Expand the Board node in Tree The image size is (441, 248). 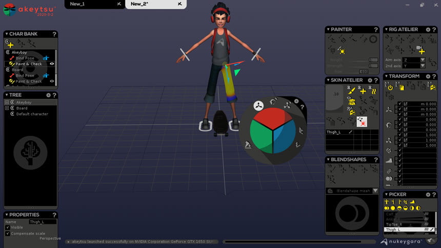coord(7,108)
